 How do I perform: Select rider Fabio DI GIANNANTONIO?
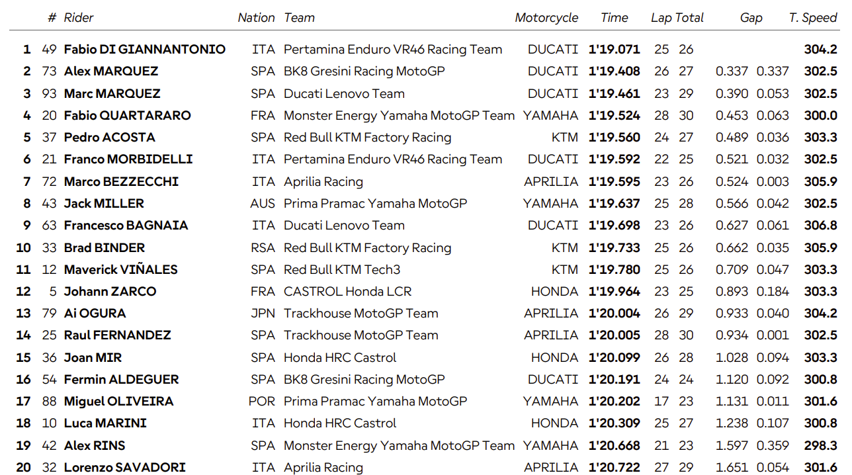144,49
